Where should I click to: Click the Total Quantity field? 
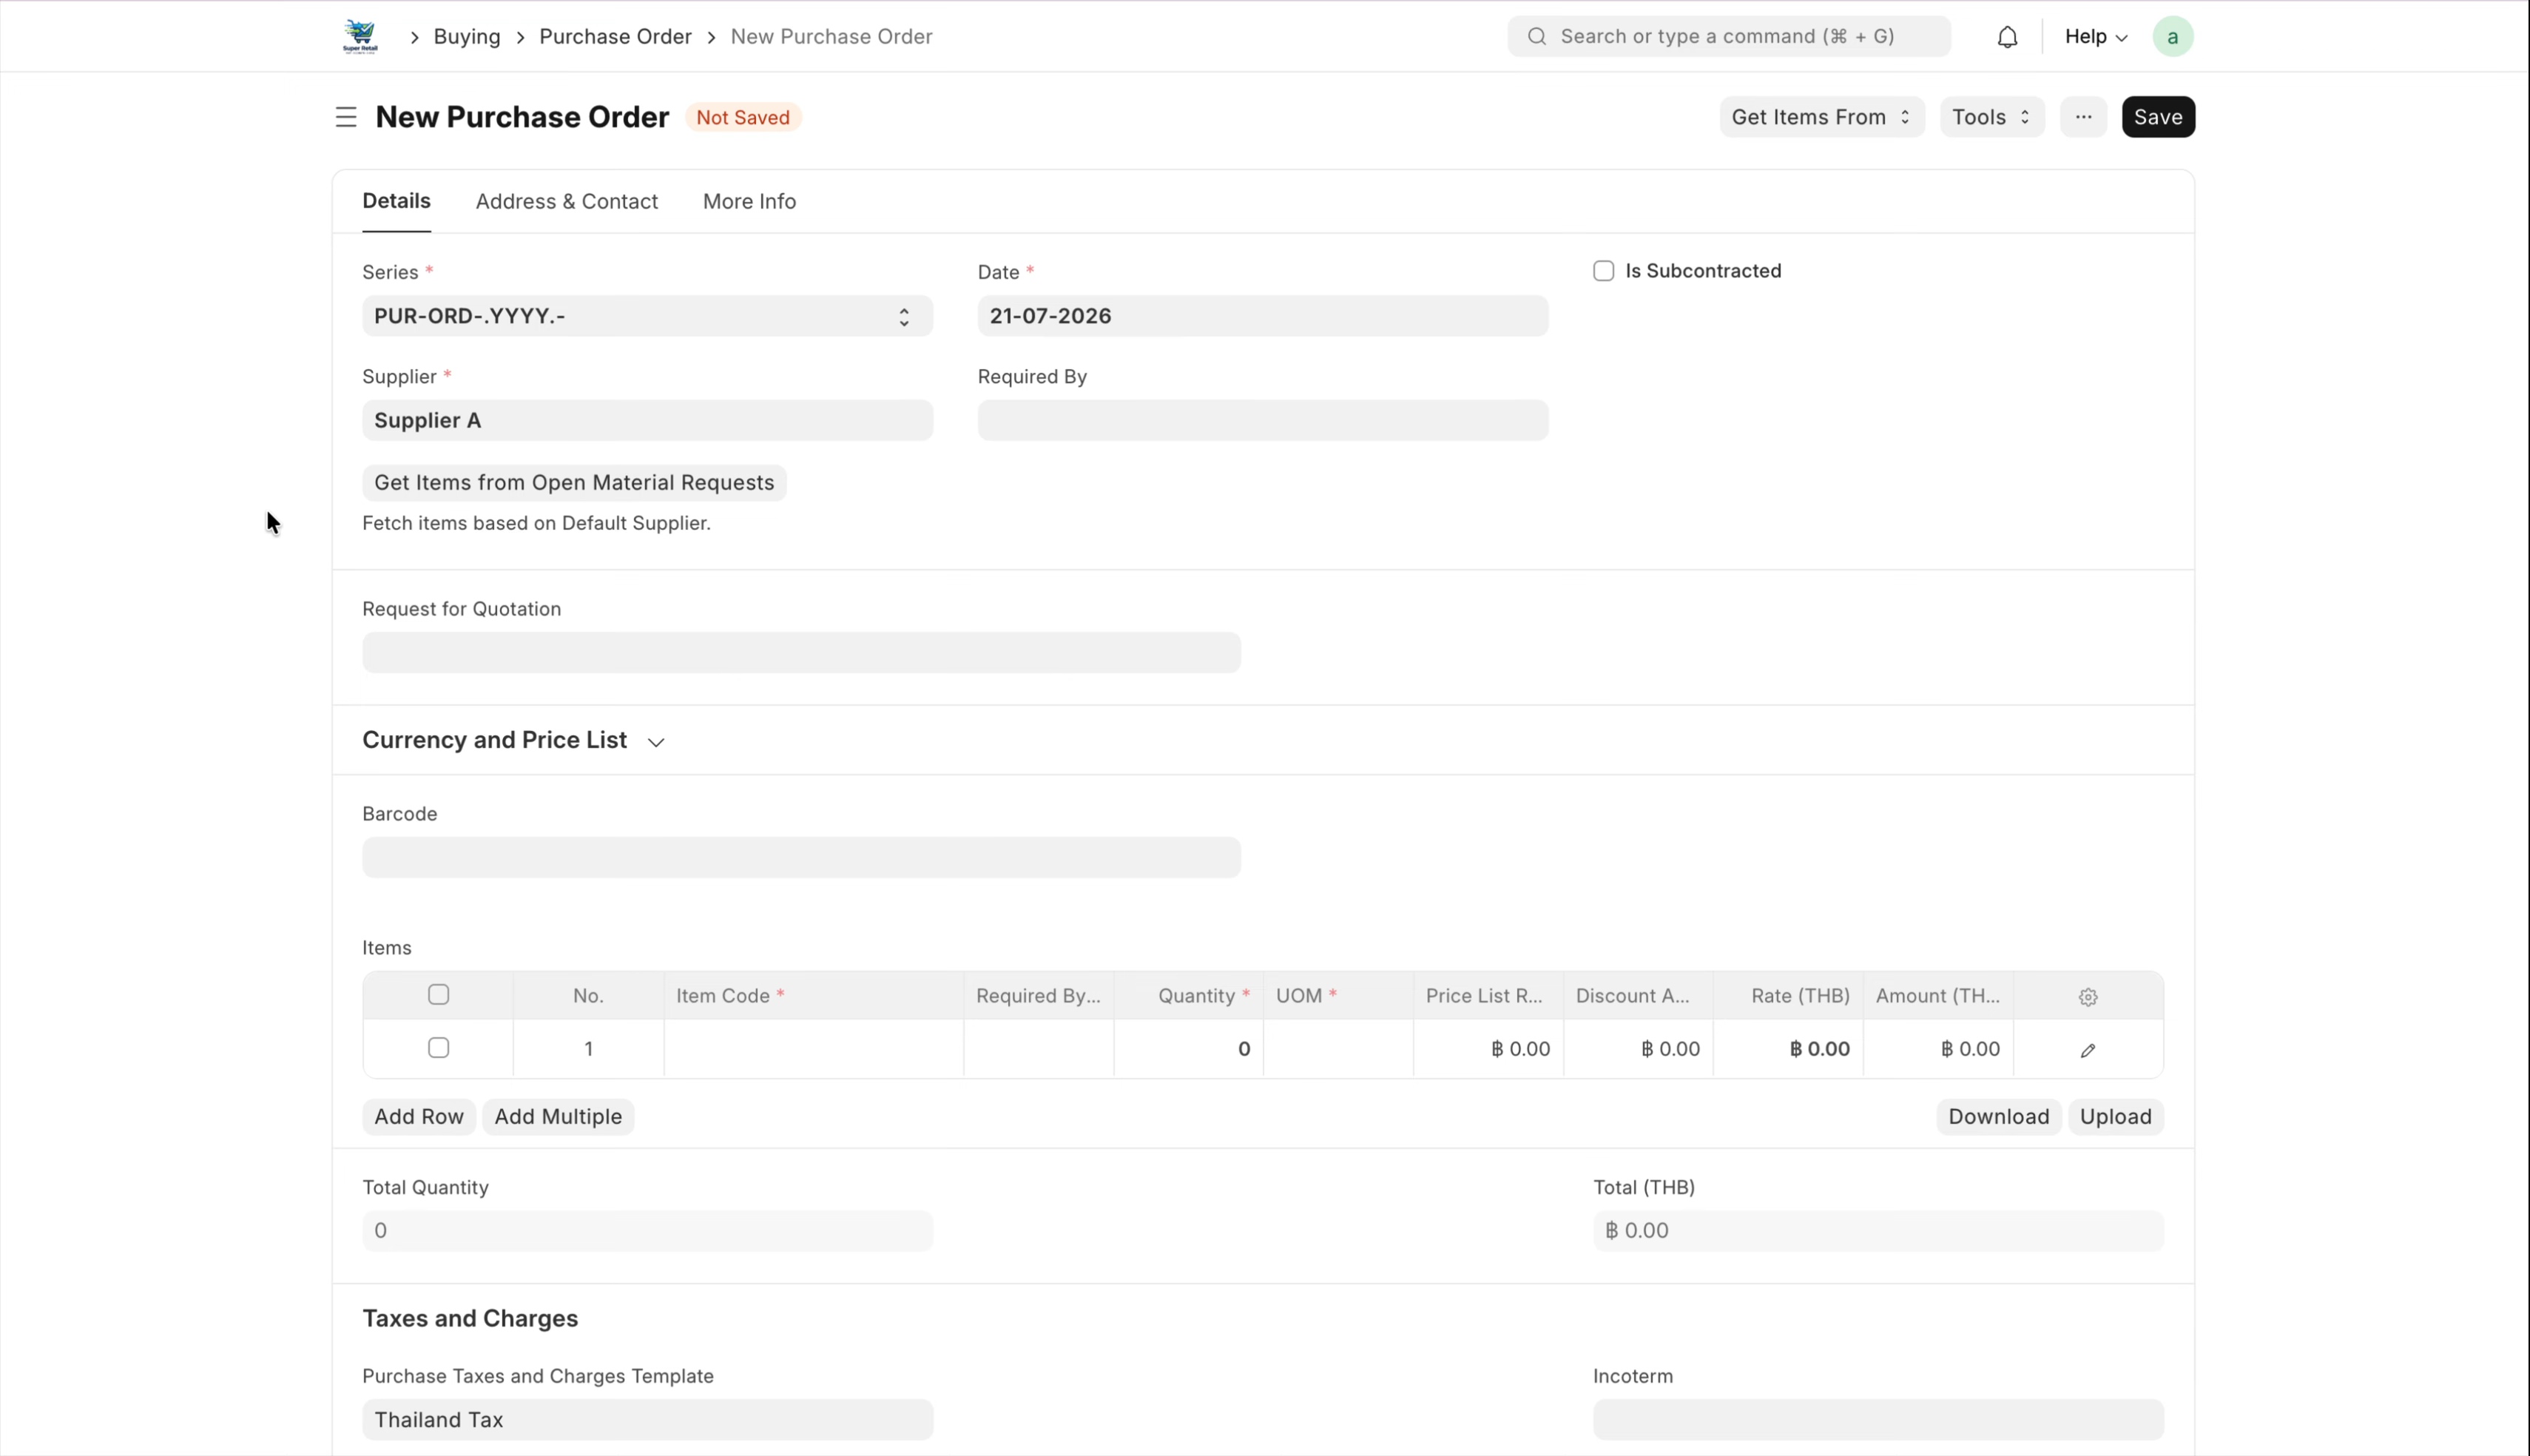click(x=647, y=1231)
